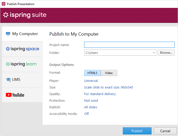Click the Player: label
Image resolution: width=178 pixels, height=136 pixels.
(54, 81)
